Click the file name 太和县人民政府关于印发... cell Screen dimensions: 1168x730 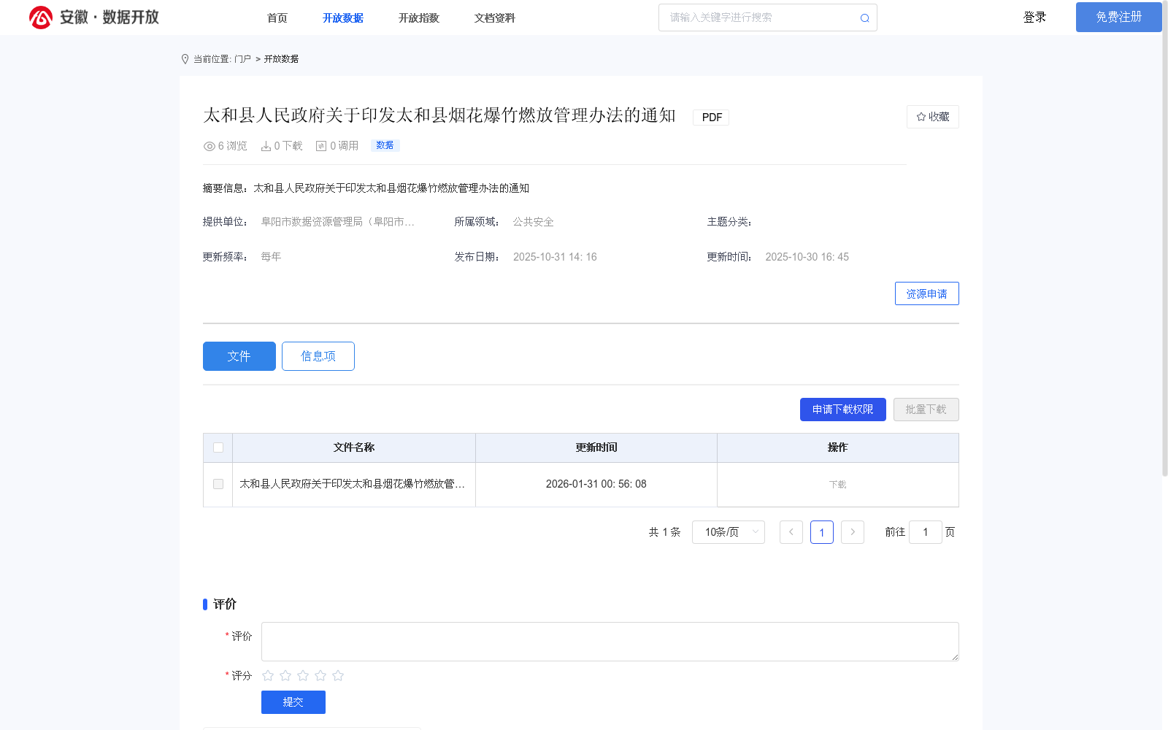(x=353, y=484)
